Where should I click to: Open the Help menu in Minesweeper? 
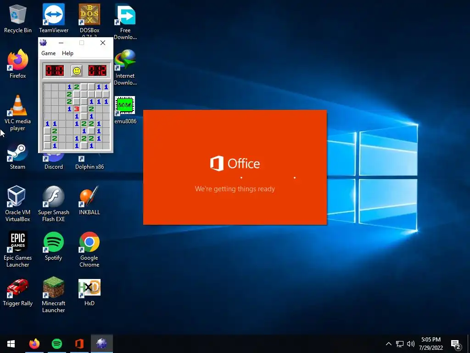[67, 53]
